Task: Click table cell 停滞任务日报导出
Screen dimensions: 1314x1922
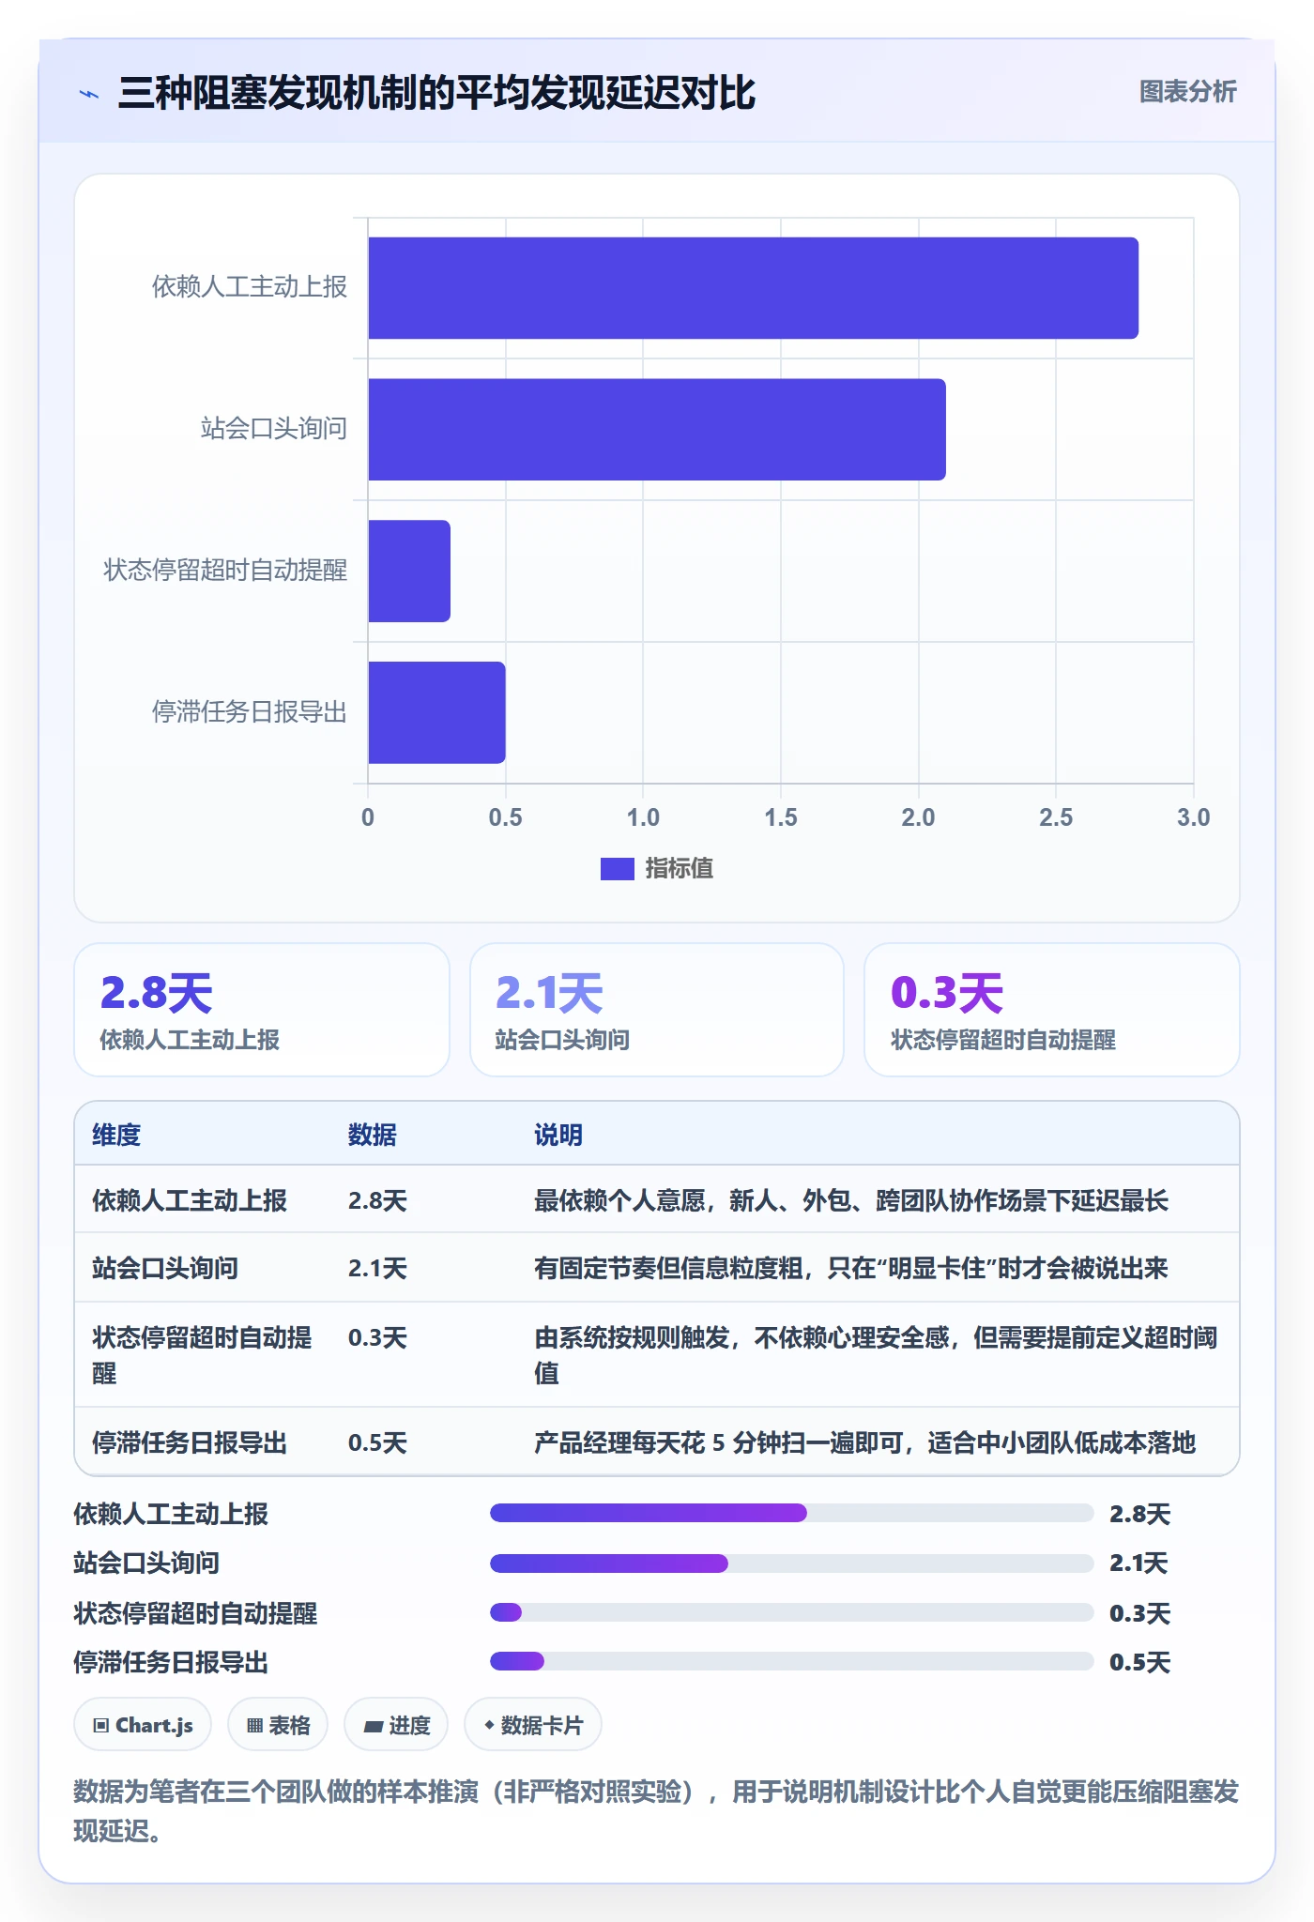Action: [x=190, y=1442]
